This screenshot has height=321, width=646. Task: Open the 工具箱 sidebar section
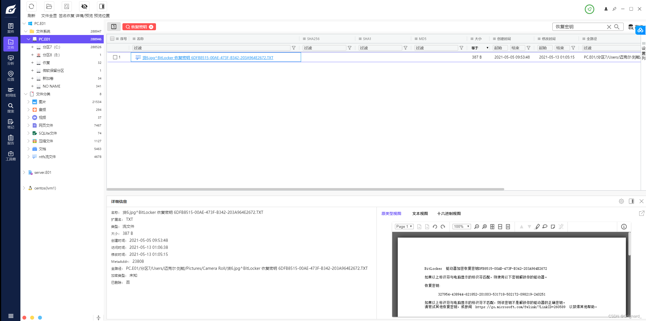point(11,156)
